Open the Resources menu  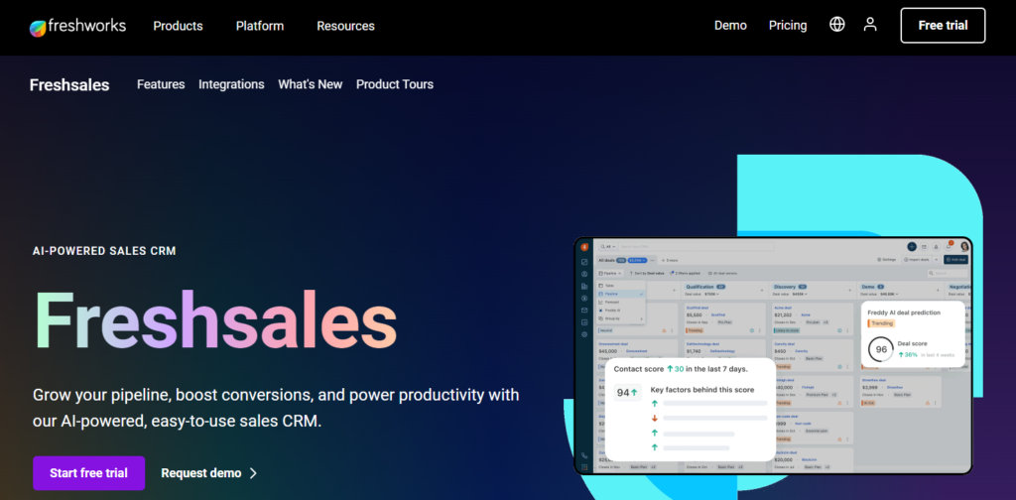coord(345,26)
